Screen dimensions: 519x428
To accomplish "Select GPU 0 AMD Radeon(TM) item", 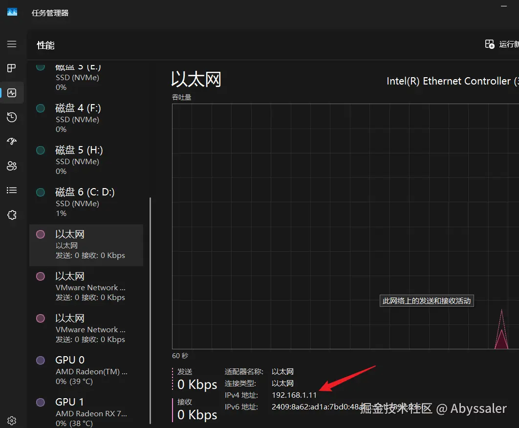I will coord(86,371).
